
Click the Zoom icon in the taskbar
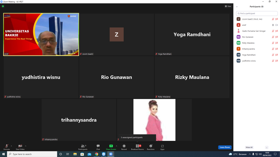coord(111,154)
